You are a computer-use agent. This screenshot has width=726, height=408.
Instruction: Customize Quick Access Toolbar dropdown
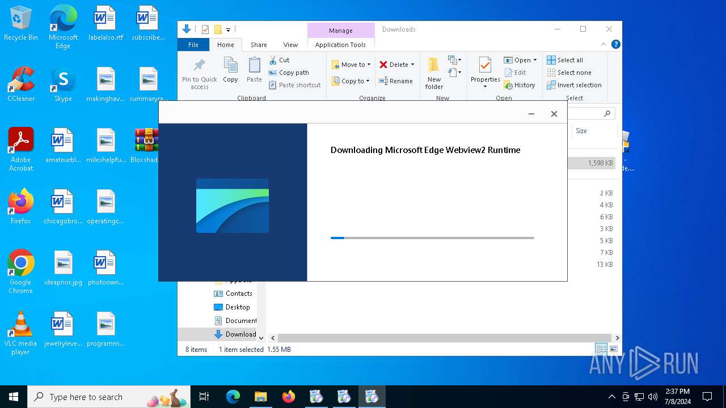pyautogui.click(x=228, y=29)
